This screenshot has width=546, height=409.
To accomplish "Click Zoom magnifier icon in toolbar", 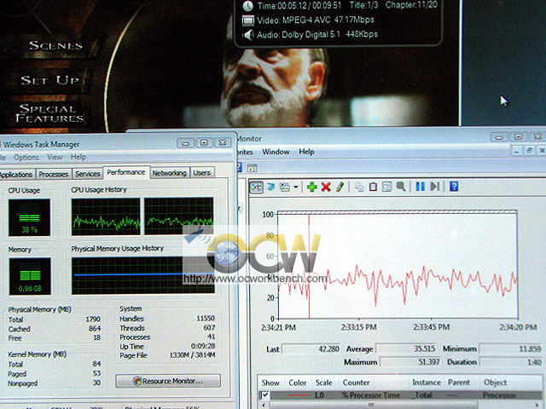I will 401,187.
